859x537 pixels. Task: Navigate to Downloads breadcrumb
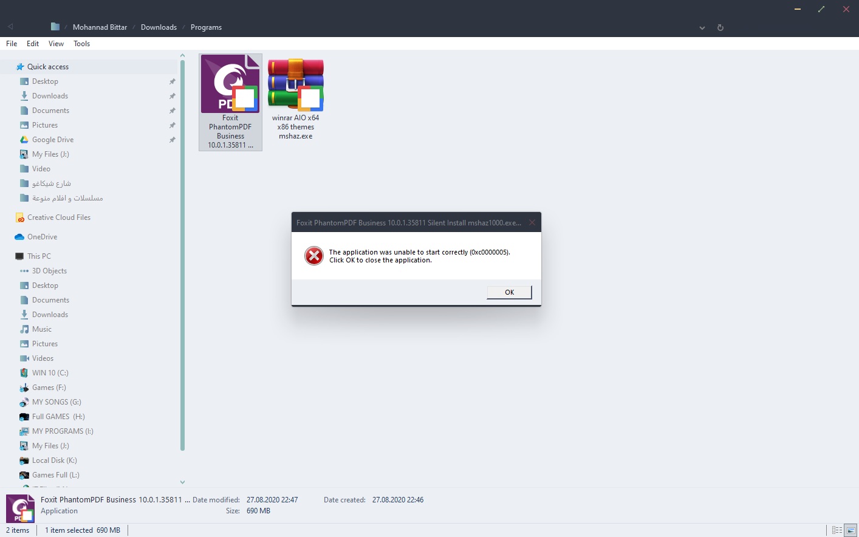coord(159,27)
